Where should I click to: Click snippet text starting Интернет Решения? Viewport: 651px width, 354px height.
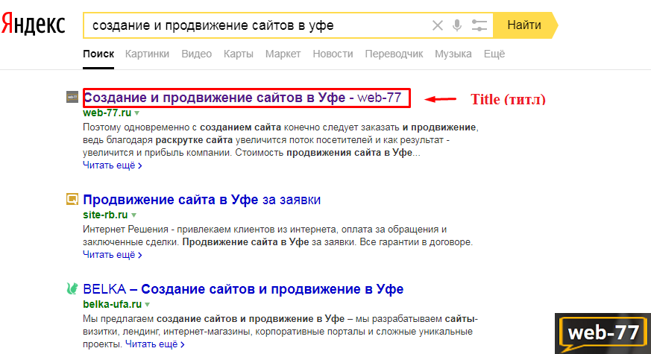pos(277,236)
